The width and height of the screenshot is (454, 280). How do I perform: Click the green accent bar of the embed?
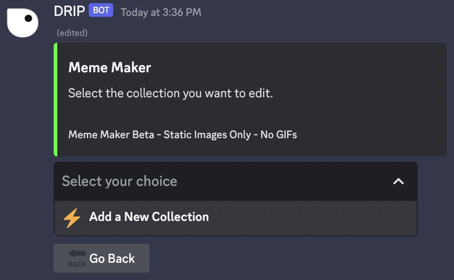(55, 100)
